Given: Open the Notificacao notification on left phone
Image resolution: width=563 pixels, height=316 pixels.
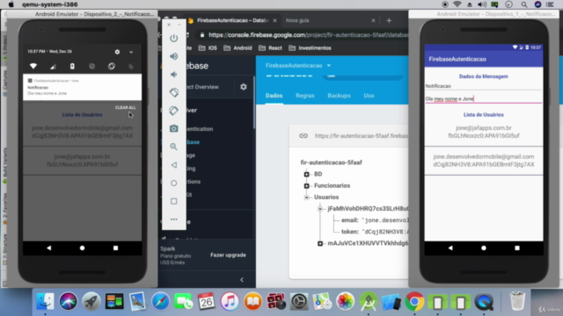Looking at the screenshot, I should point(82,87).
